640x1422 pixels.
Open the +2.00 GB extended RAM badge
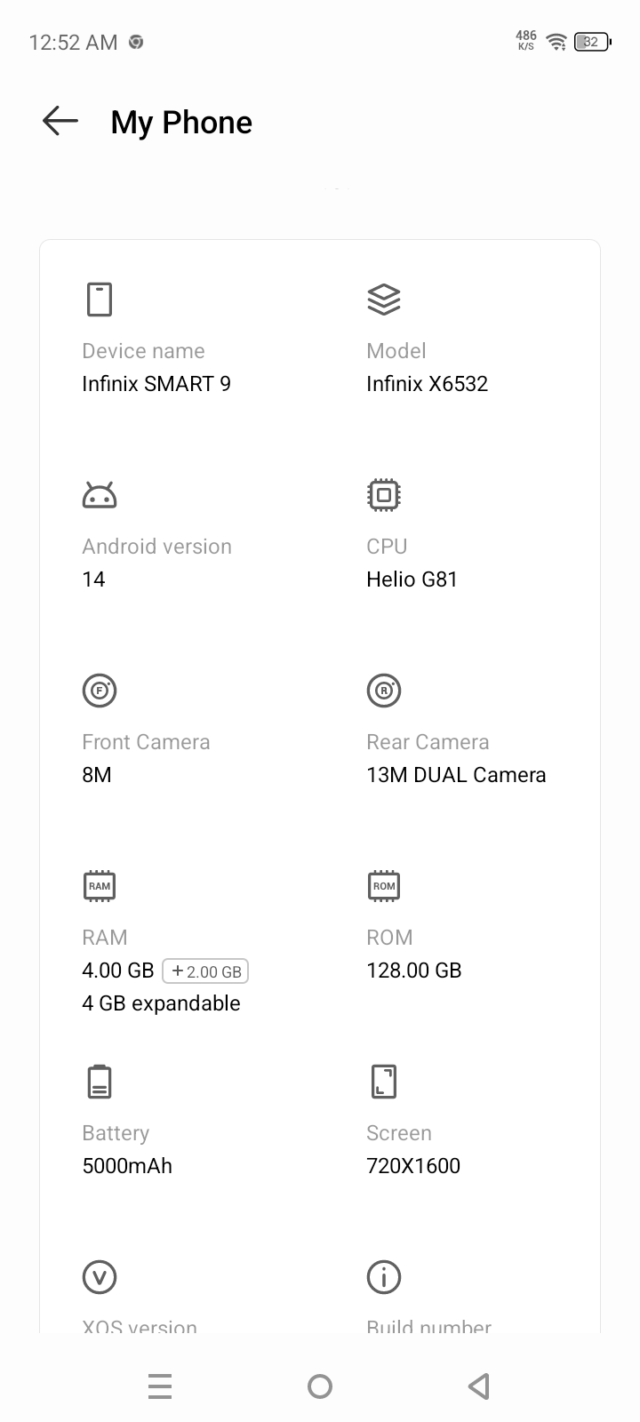[x=205, y=971]
